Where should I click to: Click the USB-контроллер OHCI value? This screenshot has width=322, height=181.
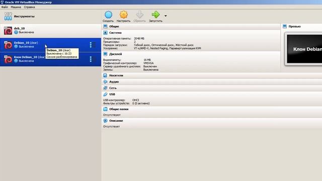coord(135,100)
